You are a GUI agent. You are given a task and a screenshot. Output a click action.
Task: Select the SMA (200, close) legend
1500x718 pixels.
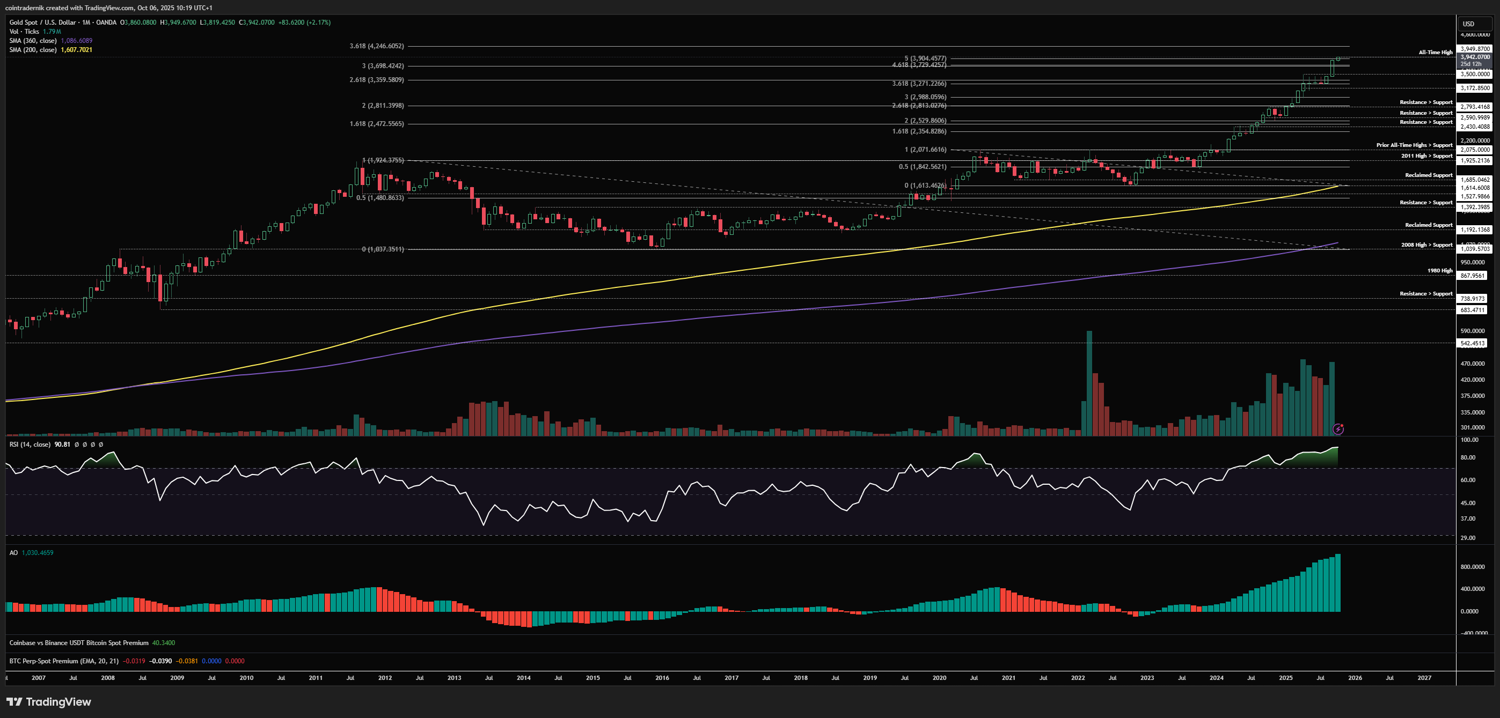[33, 50]
